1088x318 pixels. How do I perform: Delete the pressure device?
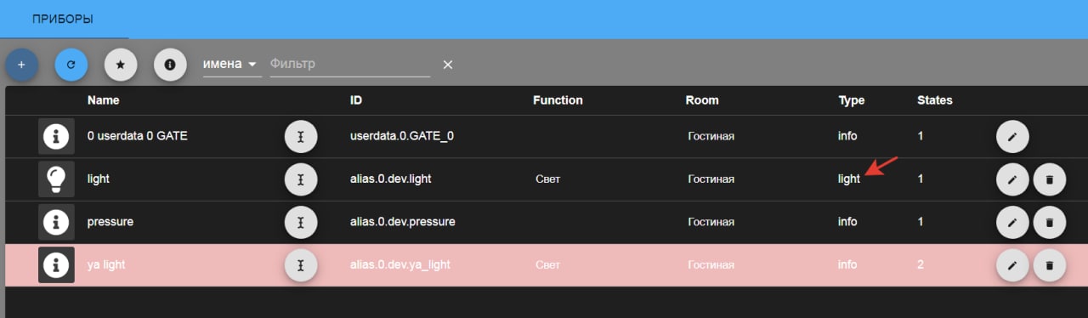(x=1050, y=222)
